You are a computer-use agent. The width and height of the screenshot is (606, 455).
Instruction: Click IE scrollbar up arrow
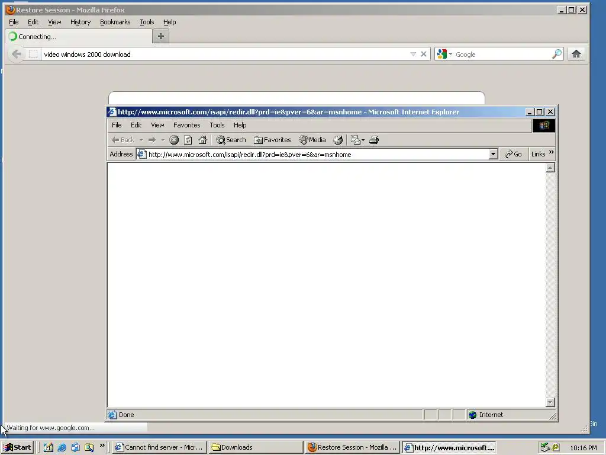(550, 168)
